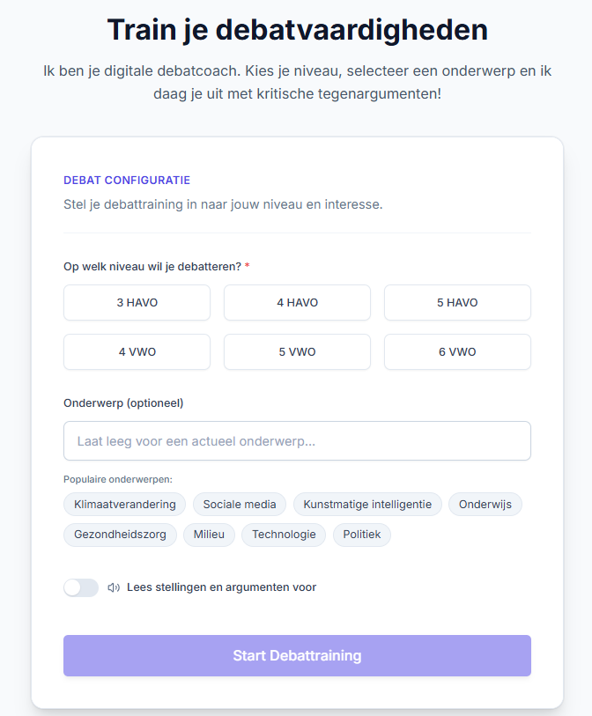Image resolution: width=592 pixels, height=716 pixels.
Task: Select the Technologie topic chip
Action: [x=284, y=535]
